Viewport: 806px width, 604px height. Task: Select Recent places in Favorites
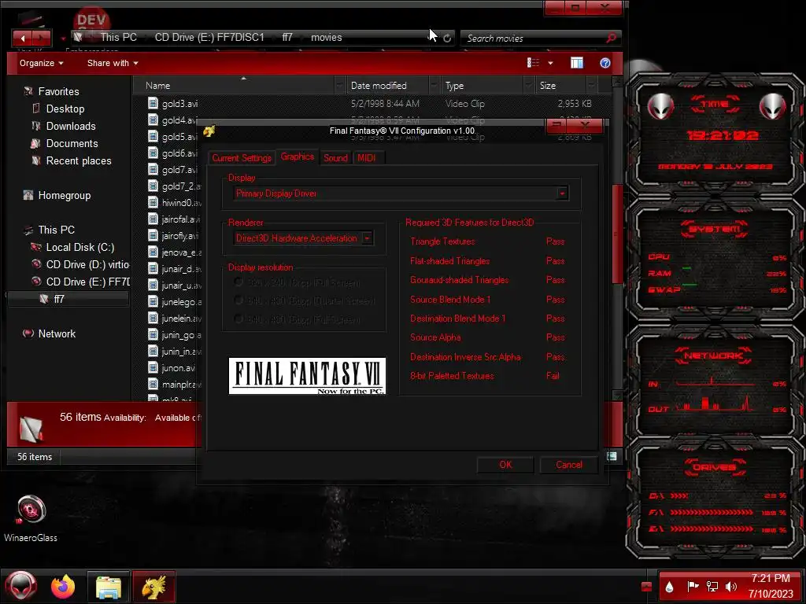79,161
